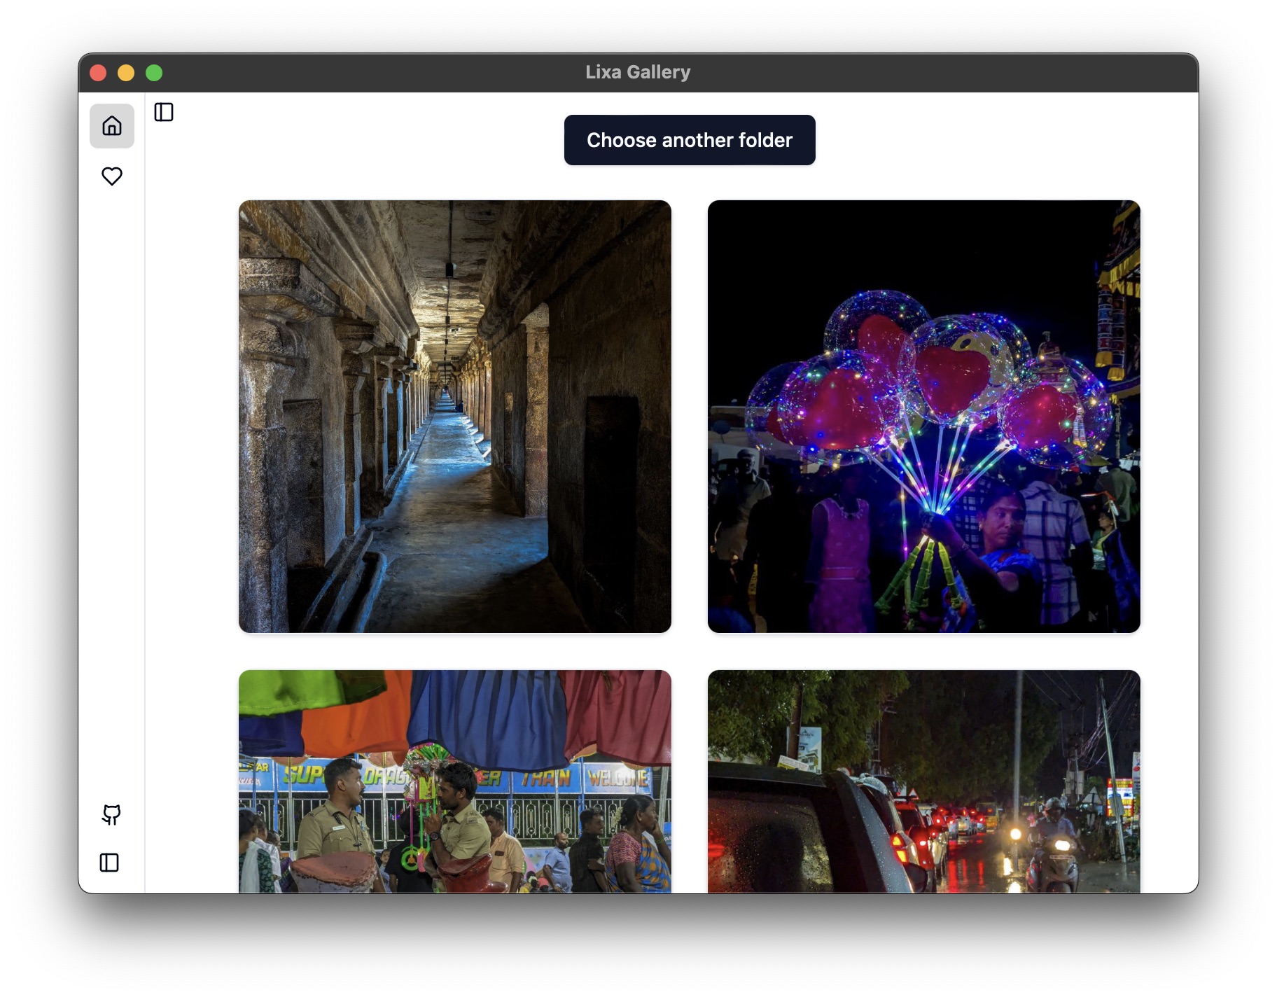
Task: Click the panel icon at sidebar bottom
Action: (109, 863)
